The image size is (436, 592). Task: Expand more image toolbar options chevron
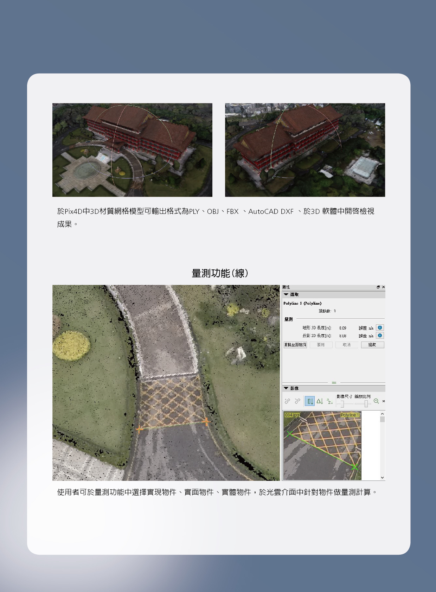pyautogui.click(x=384, y=401)
